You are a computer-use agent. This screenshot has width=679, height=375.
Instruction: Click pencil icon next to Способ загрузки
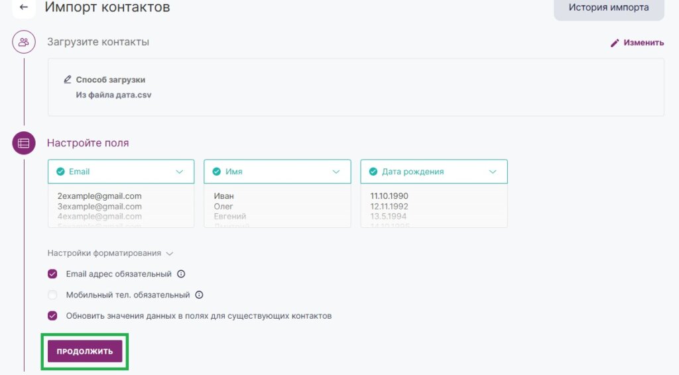tap(67, 80)
